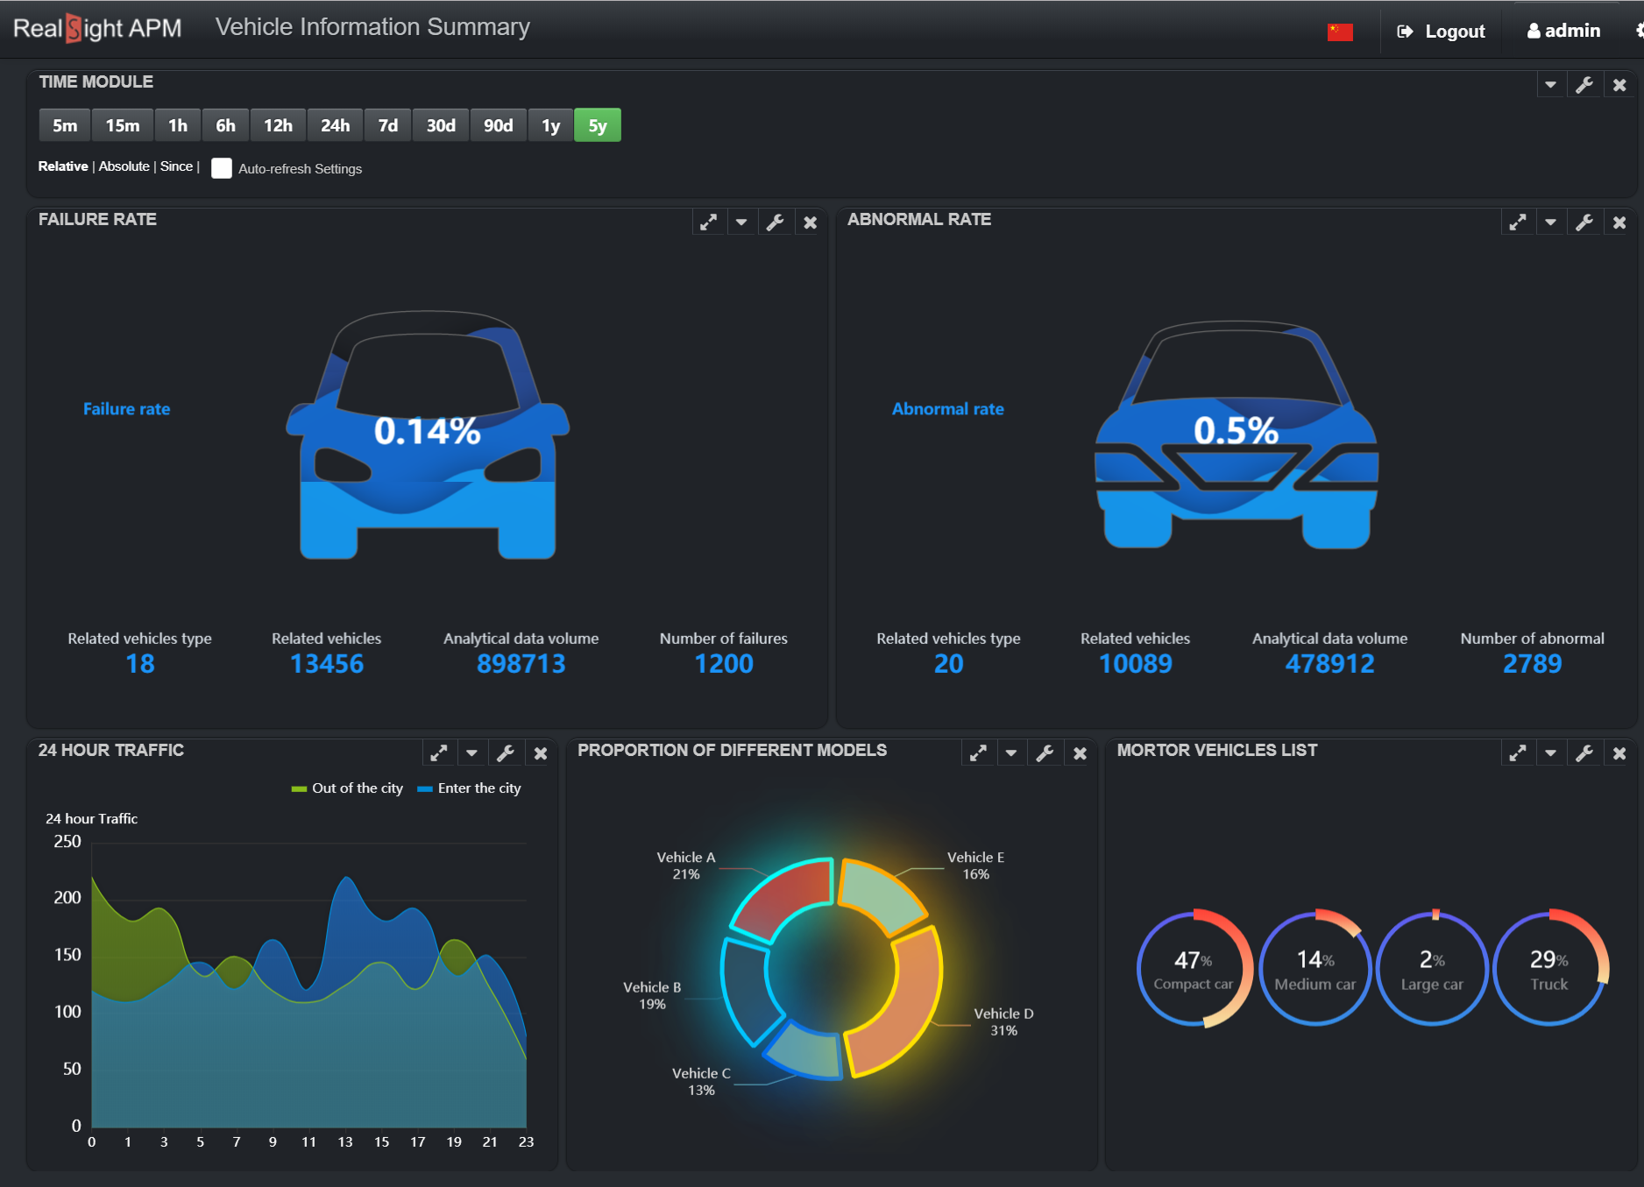
Task: Open Failure Rate panel dropdown arrow
Action: pos(741,223)
